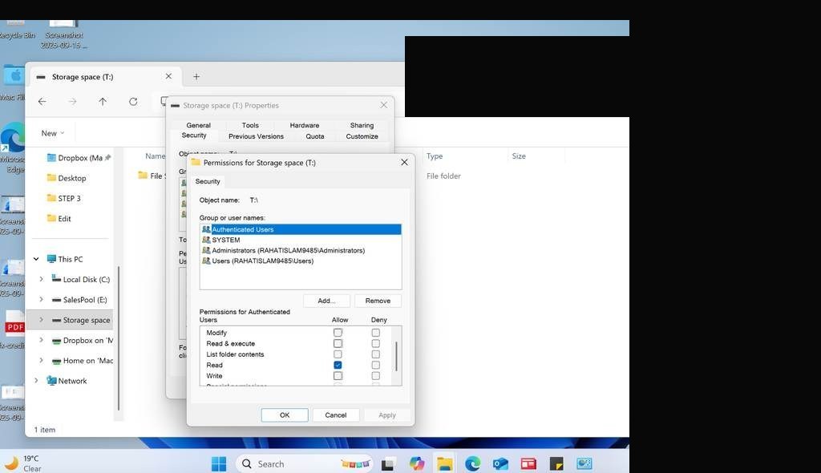The width and height of the screenshot is (821, 473).
Task: Click Cancel in Permissions dialog
Action: coord(336,414)
